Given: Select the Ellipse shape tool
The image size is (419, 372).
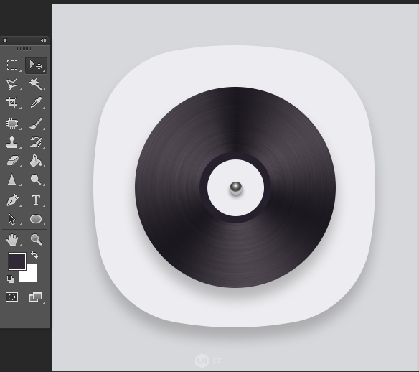Looking at the screenshot, I should coord(36,219).
